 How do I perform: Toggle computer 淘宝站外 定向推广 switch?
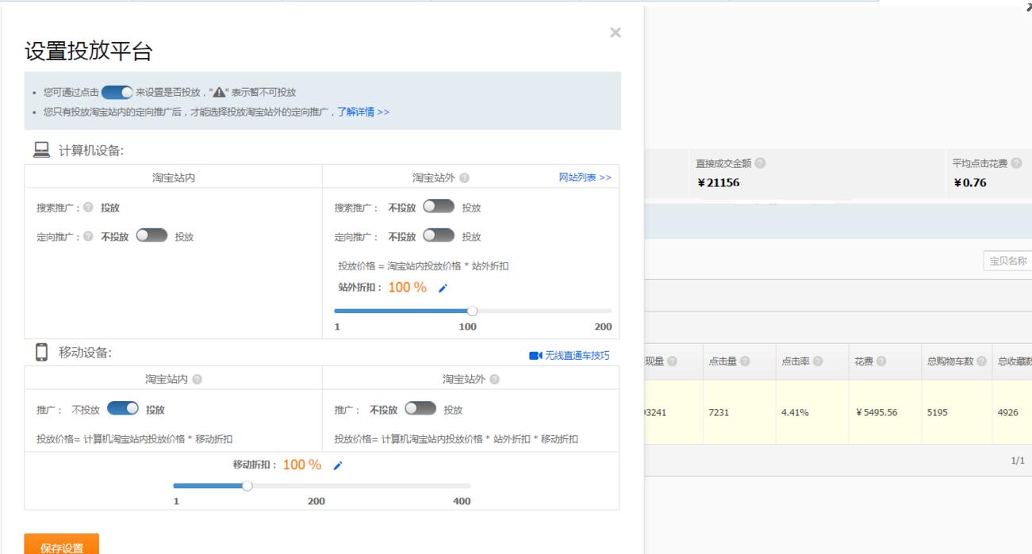[x=439, y=236]
